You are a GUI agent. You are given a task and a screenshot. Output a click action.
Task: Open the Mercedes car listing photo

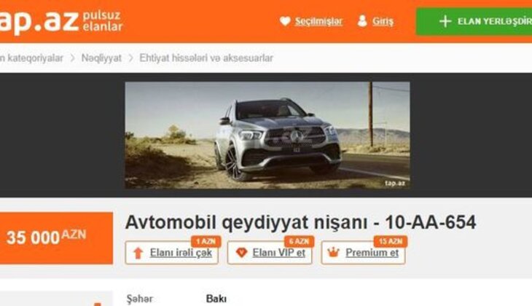(267, 135)
